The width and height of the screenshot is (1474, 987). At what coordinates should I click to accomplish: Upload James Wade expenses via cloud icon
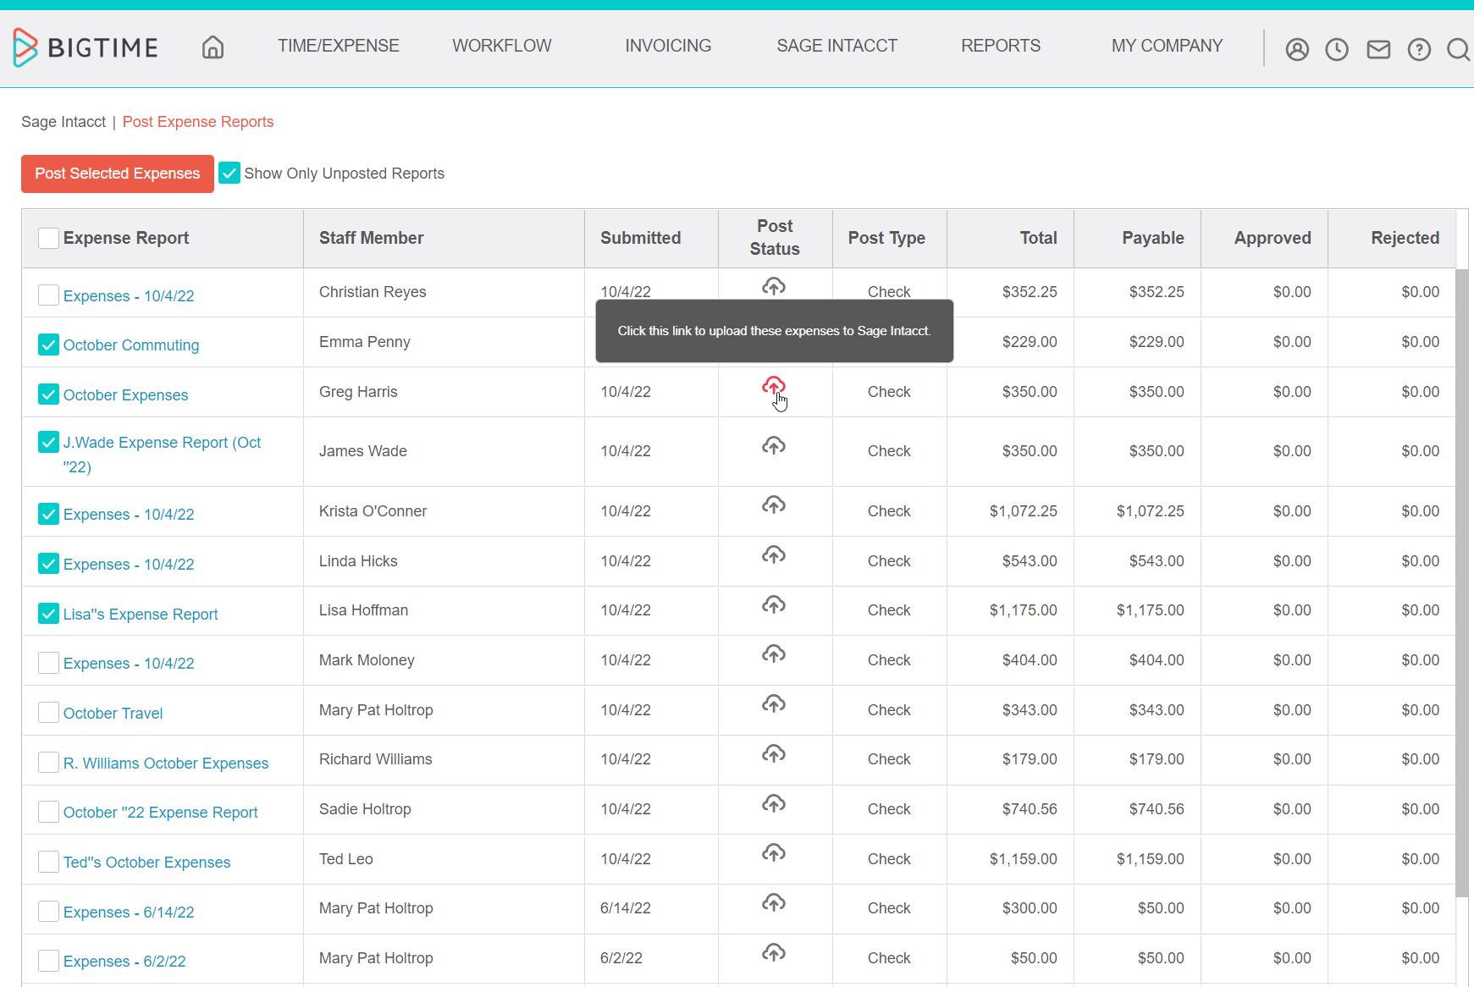[x=774, y=445]
